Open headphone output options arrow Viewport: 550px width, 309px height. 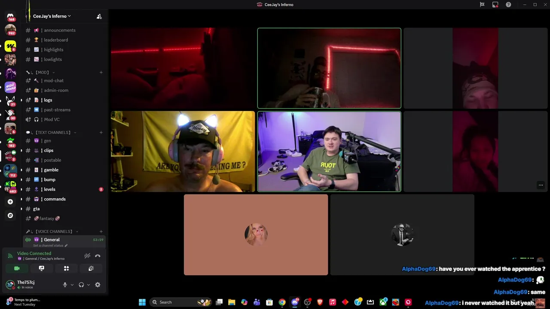click(89, 285)
